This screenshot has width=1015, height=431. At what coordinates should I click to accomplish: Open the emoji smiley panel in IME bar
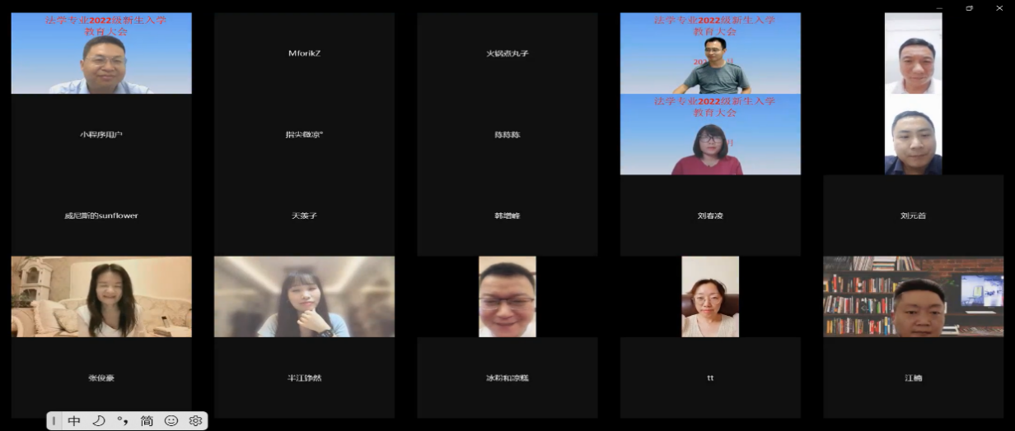click(171, 420)
